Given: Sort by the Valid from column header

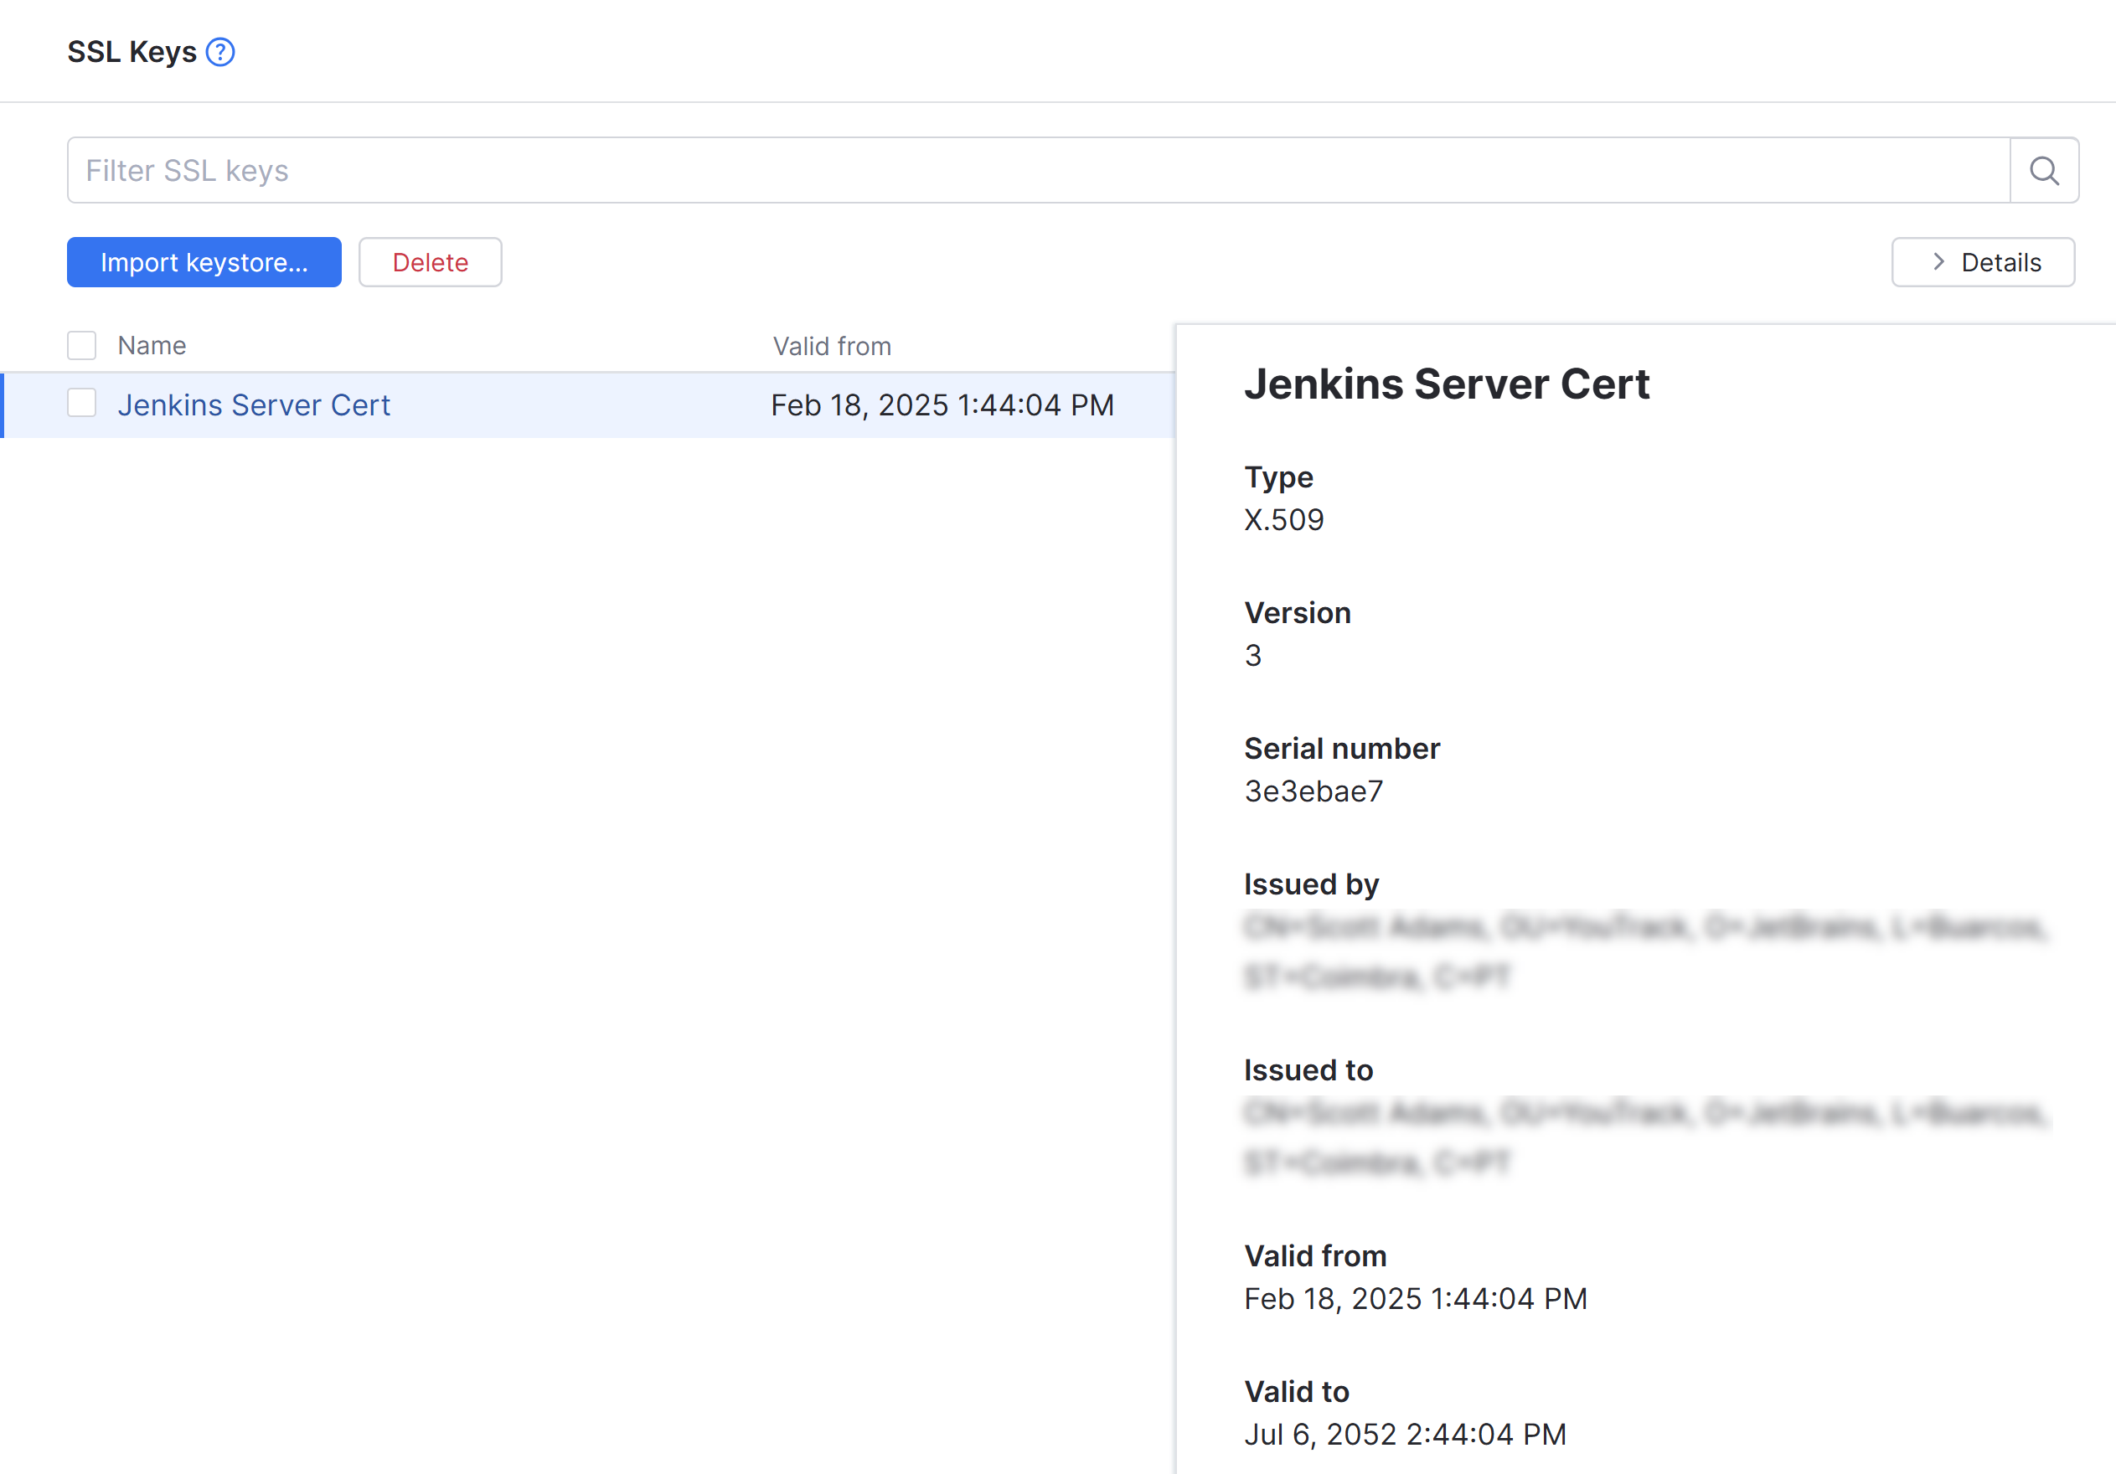Looking at the screenshot, I should tap(831, 347).
